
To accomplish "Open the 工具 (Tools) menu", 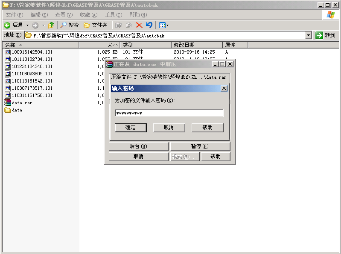I will 113,15.
